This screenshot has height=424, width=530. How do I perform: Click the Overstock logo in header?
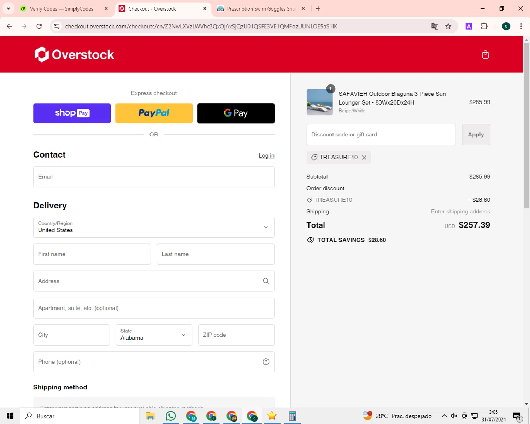click(x=74, y=54)
